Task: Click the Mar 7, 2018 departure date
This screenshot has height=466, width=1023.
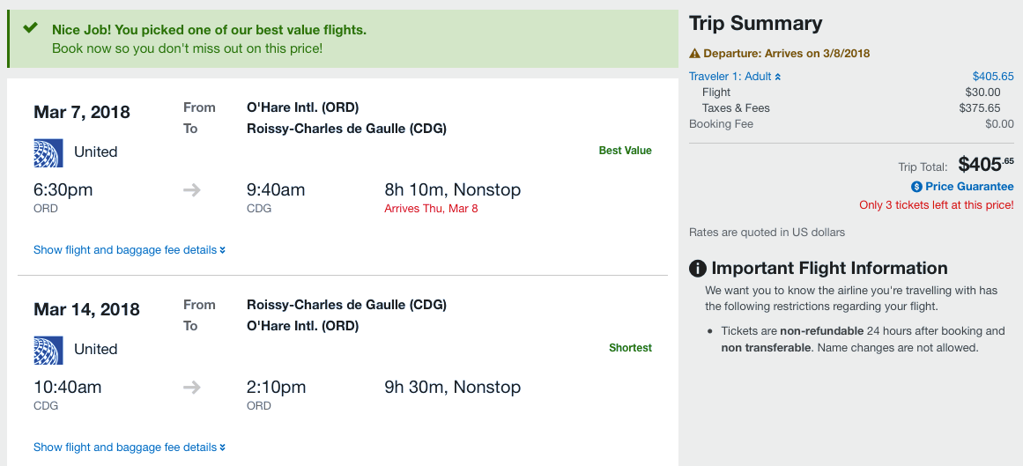Action: [x=82, y=112]
